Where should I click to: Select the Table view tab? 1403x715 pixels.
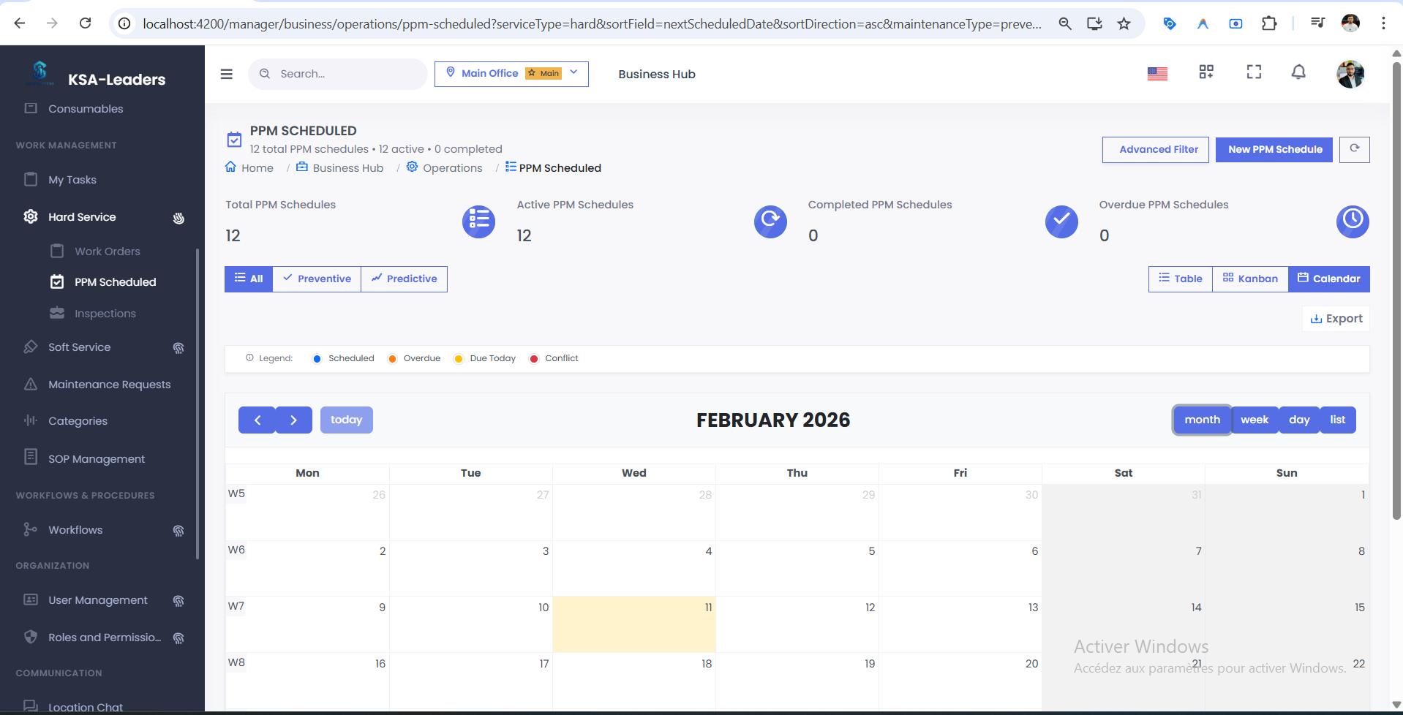point(1179,279)
